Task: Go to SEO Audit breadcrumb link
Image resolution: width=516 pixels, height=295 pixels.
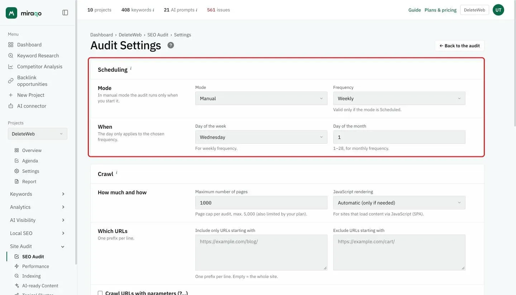Action: 158,35
